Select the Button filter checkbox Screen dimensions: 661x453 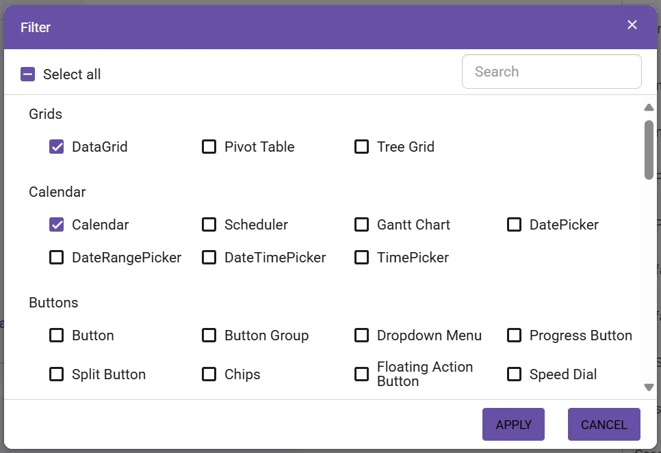pyautogui.click(x=56, y=335)
